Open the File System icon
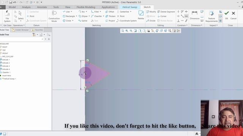 click(7, 16)
